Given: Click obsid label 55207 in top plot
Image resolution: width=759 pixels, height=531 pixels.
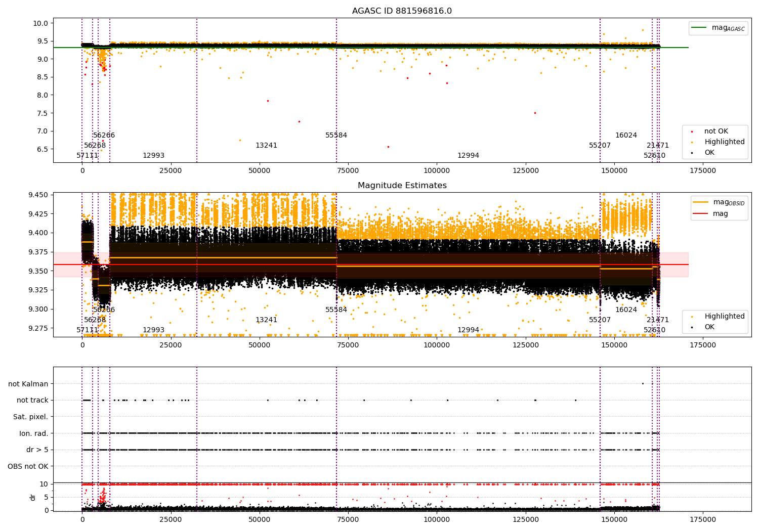Looking at the screenshot, I should (x=600, y=146).
